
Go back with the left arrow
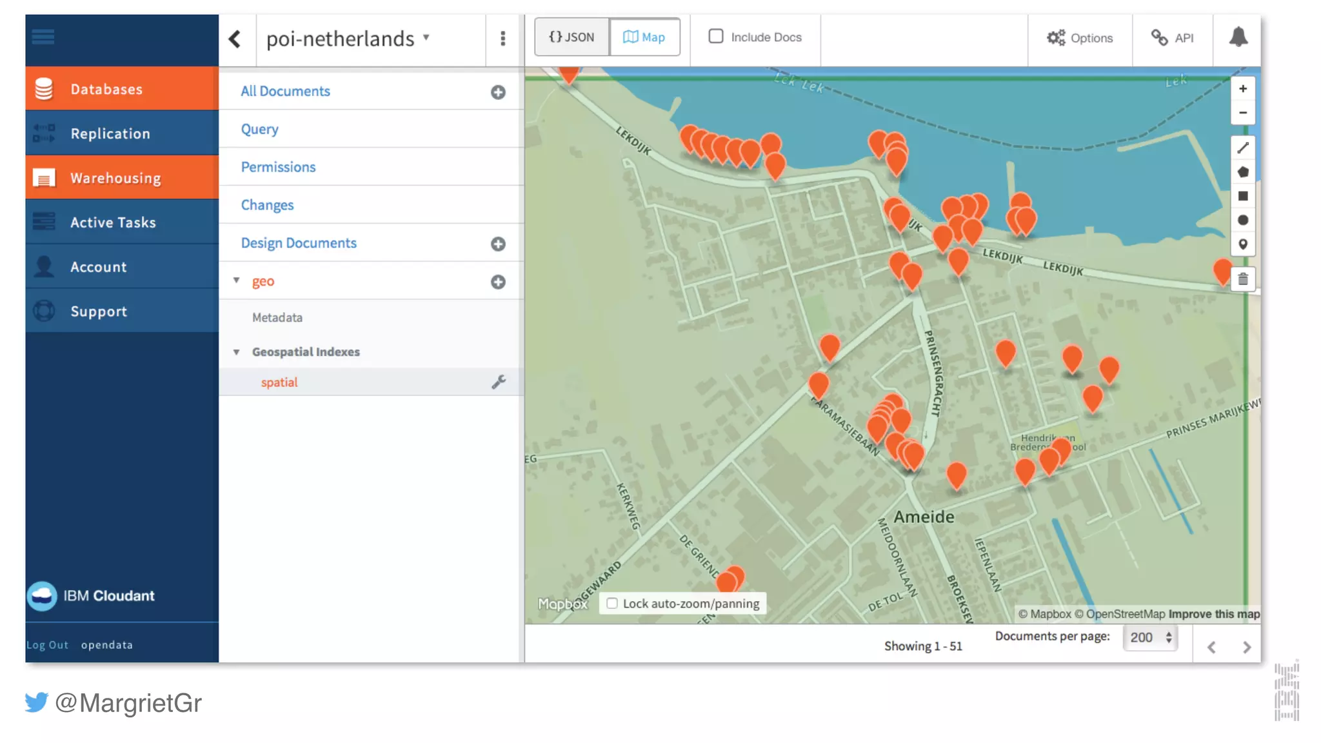tap(235, 39)
